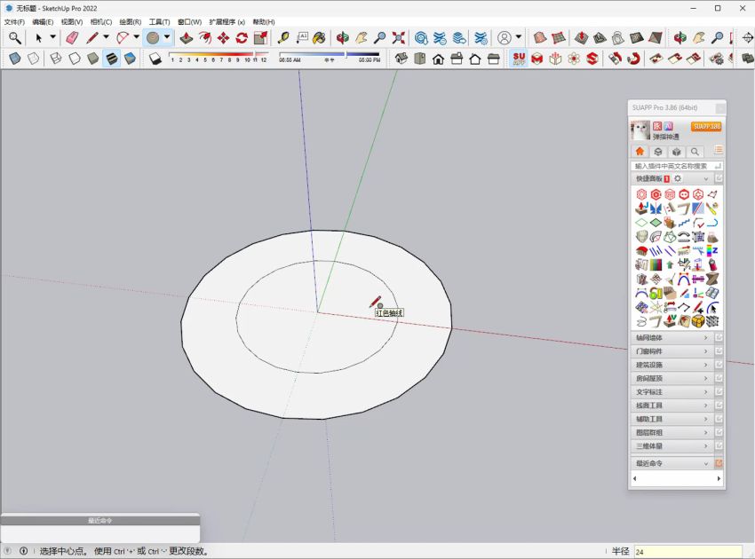Screen dimensions: 755x559
Task: Click the status bar info circle icon
Action: click(23, 551)
